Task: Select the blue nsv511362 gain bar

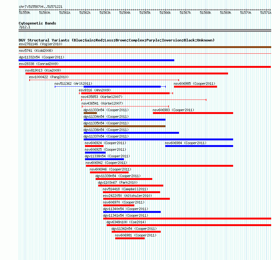Action: tap(122, 87)
